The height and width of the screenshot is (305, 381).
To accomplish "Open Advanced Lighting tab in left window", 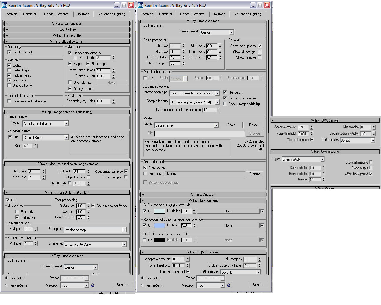I will [112, 14].
